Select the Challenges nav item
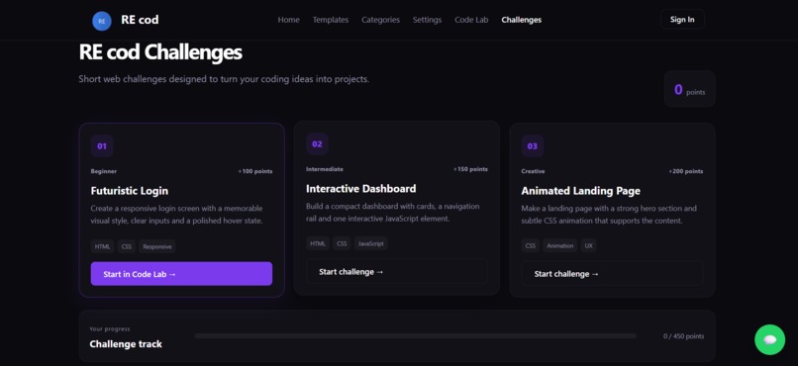 521,20
